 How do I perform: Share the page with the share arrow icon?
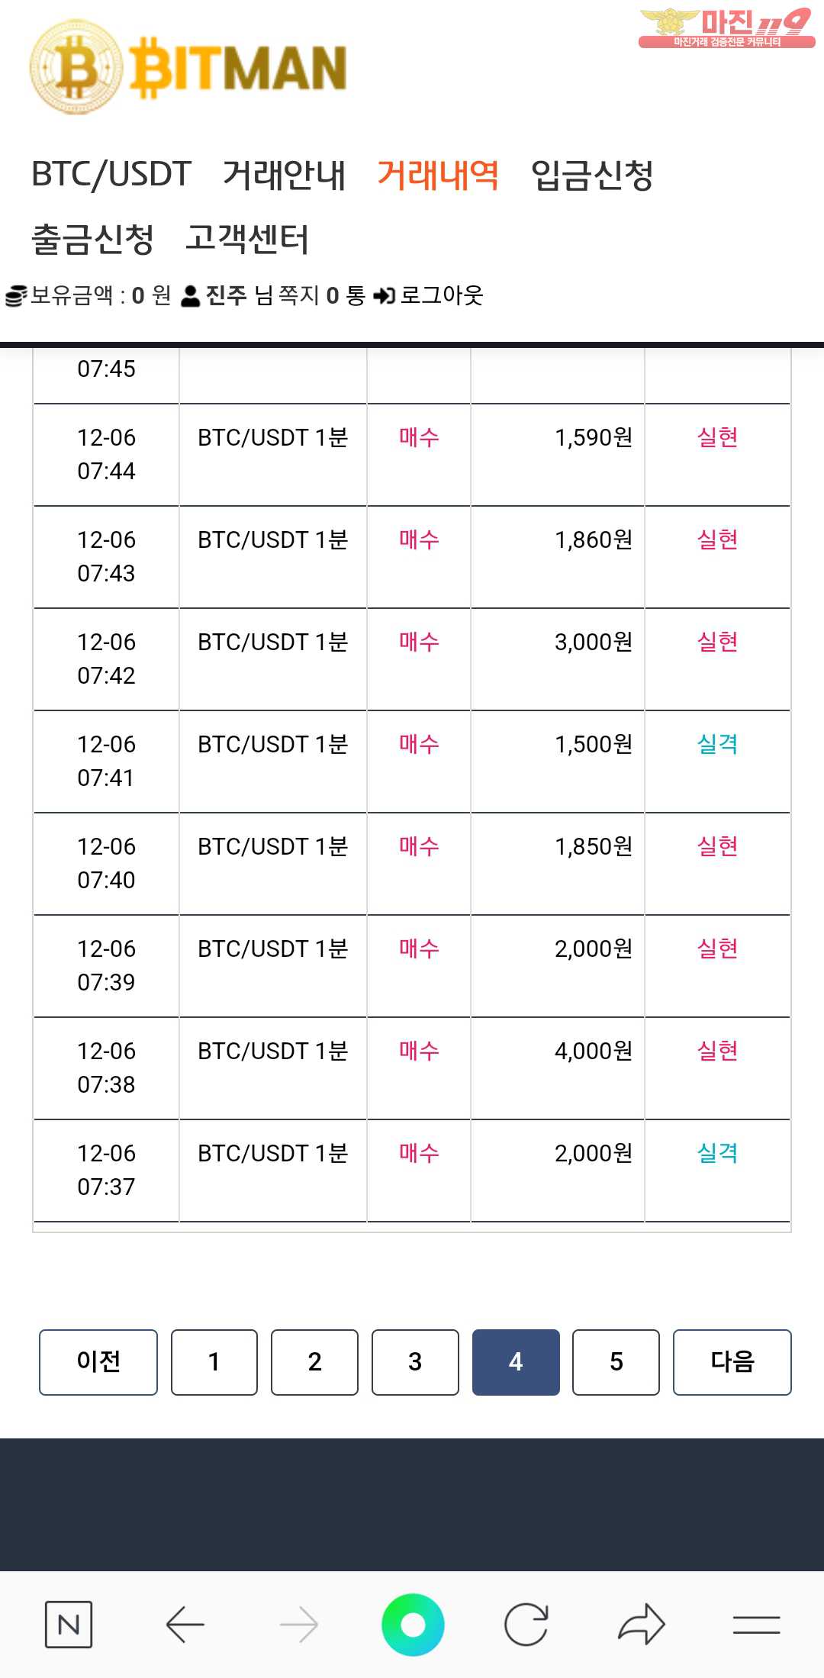click(642, 1623)
